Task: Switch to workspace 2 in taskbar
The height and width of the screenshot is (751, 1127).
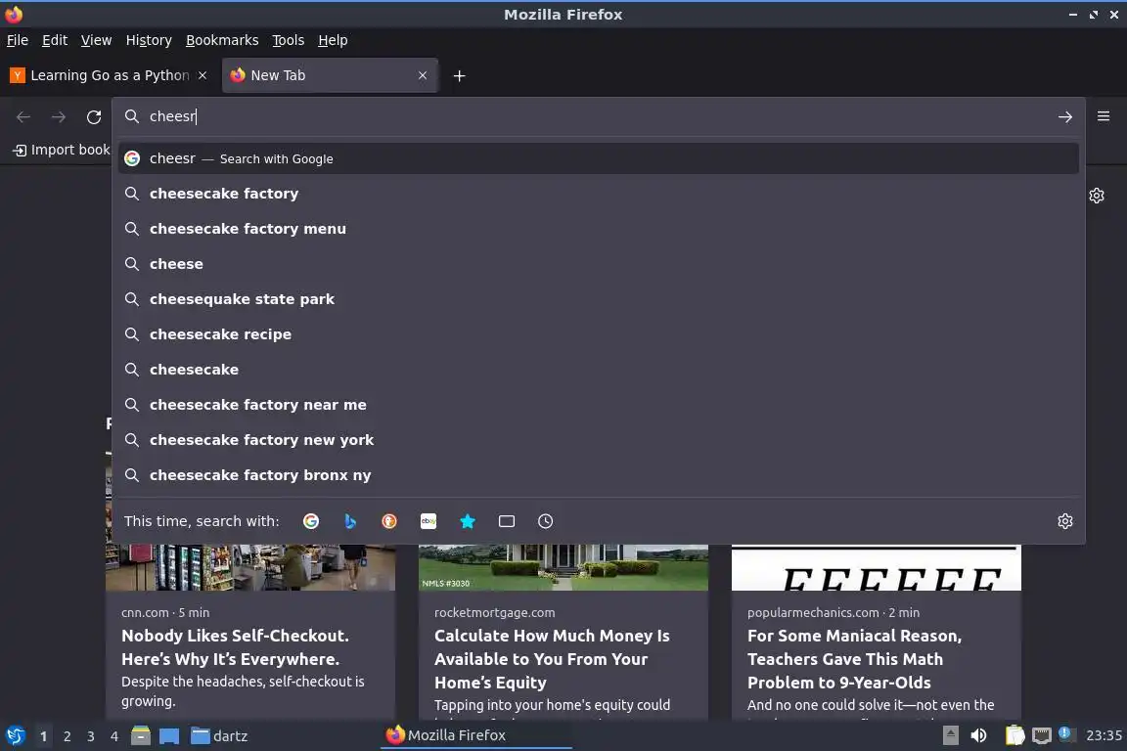Action: (67, 736)
